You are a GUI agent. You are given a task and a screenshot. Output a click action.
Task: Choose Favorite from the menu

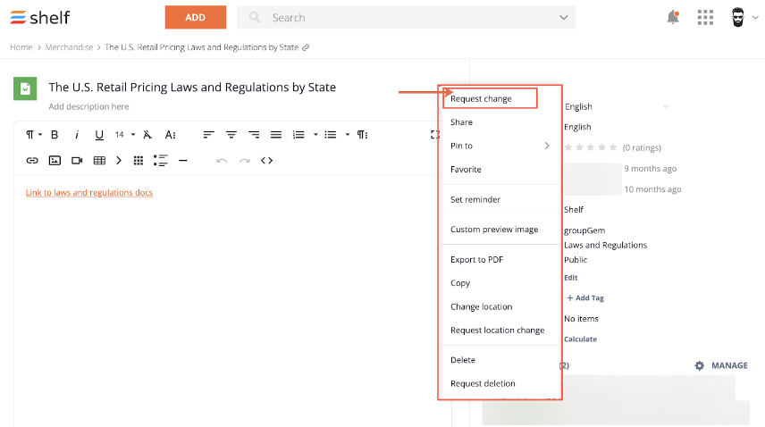click(x=466, y=170)
